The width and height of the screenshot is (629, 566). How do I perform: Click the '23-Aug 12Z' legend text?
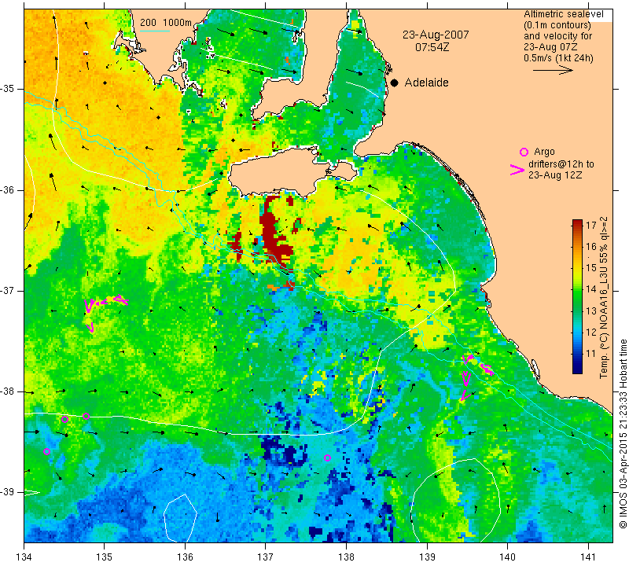pyautogui.click(x=555, y=175)
